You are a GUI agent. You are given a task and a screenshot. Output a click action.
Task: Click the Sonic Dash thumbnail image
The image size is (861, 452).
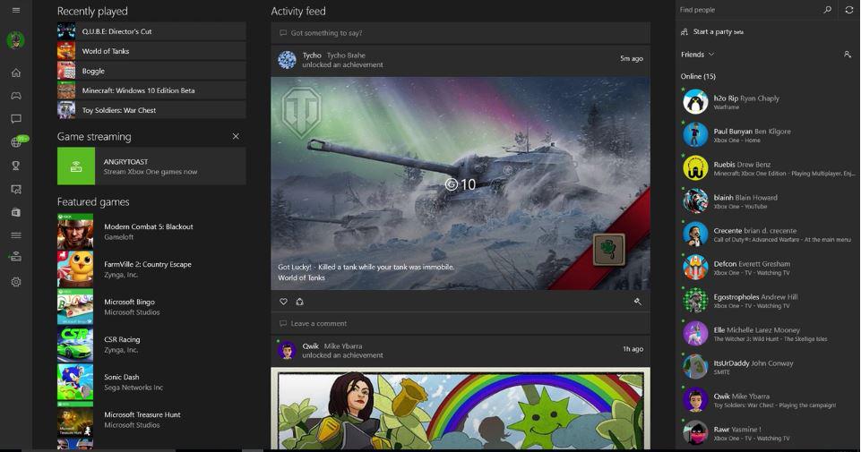pos(75,382)
